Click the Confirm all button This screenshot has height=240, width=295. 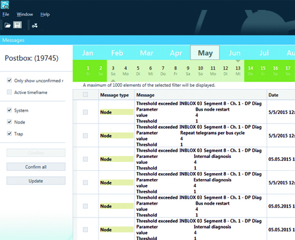coord(36,167)
